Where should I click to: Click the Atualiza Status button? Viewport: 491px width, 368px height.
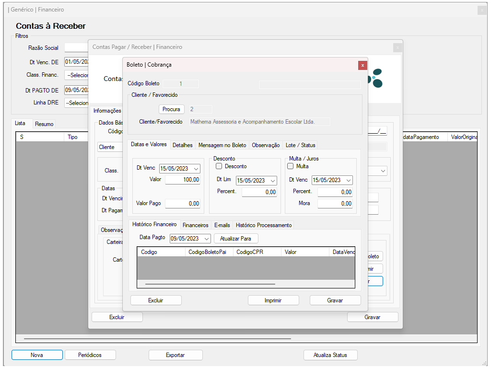tap(330, 355)
